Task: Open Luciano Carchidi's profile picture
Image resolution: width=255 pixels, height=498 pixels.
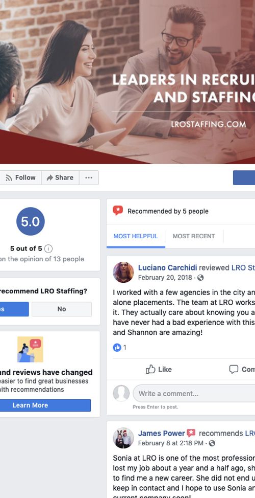Action: pyautogui.click(x=123, y=272)
